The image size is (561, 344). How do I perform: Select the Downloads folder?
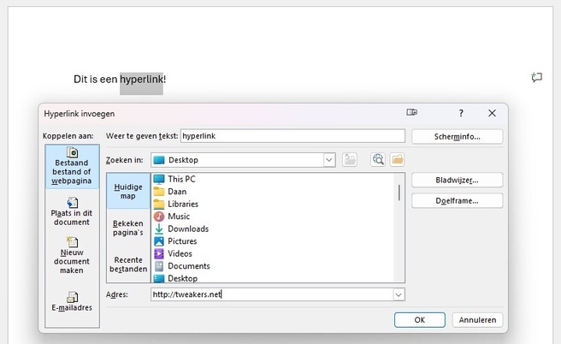181,228
